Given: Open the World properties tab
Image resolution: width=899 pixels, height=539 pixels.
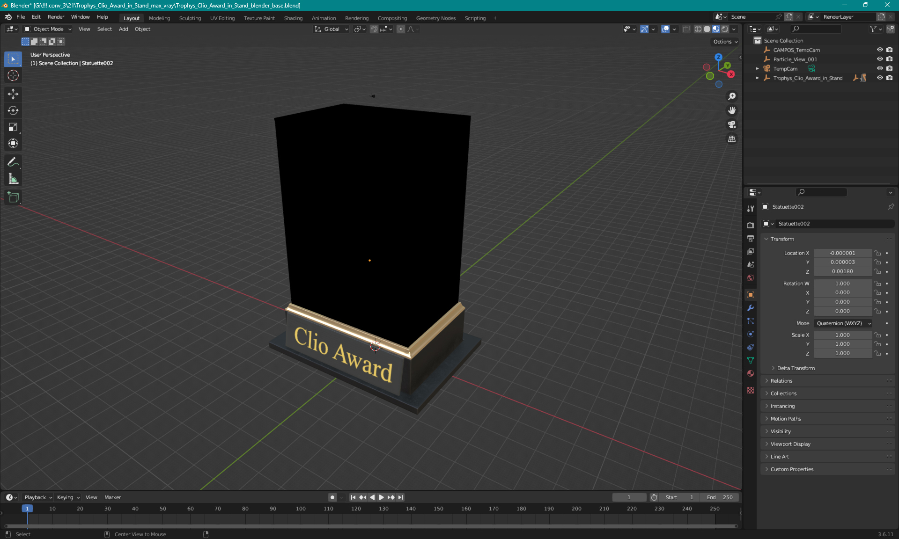Looking at the screenshot, I should [751, 278].
